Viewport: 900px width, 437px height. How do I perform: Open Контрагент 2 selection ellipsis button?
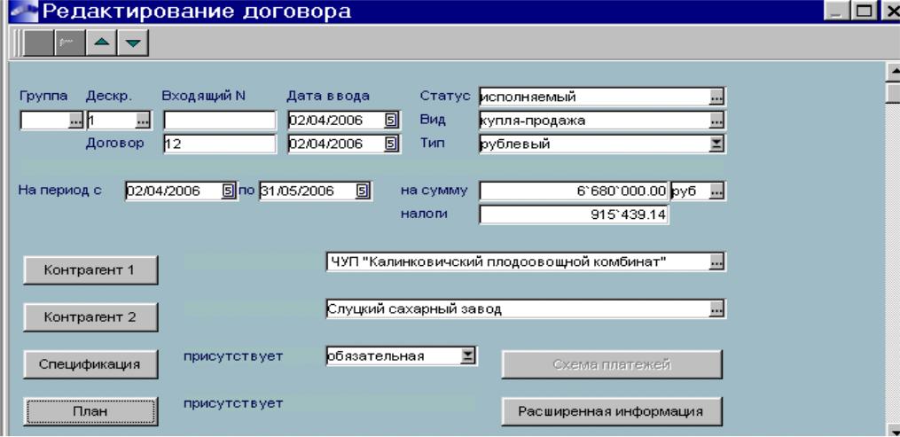[x=716, y=309]
